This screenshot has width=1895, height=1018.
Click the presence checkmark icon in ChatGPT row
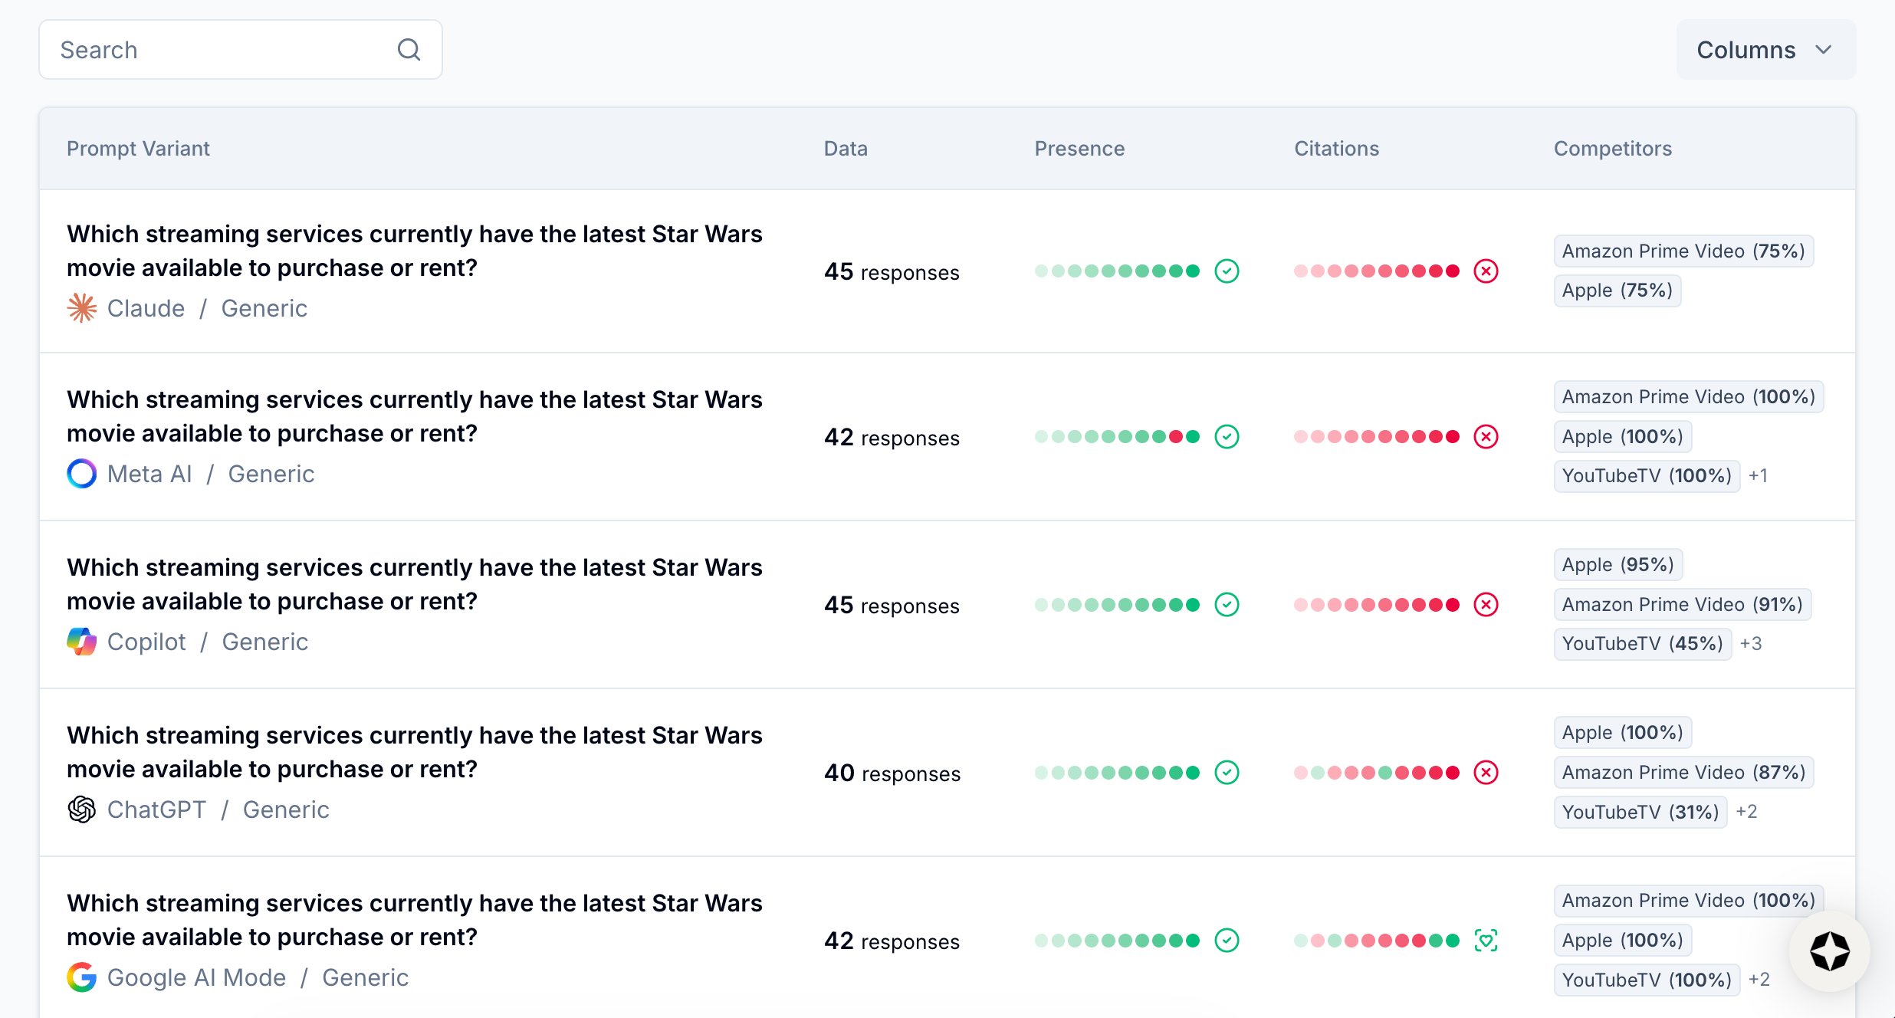(x=1227, y=773)
